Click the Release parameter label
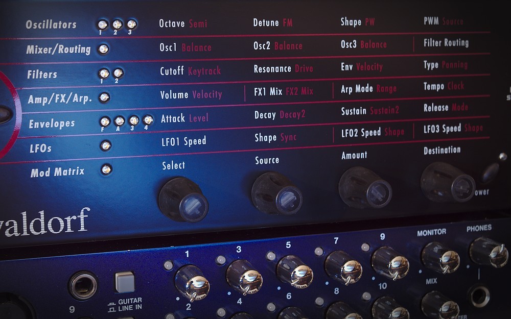511x319 pixels. [436, 108]
